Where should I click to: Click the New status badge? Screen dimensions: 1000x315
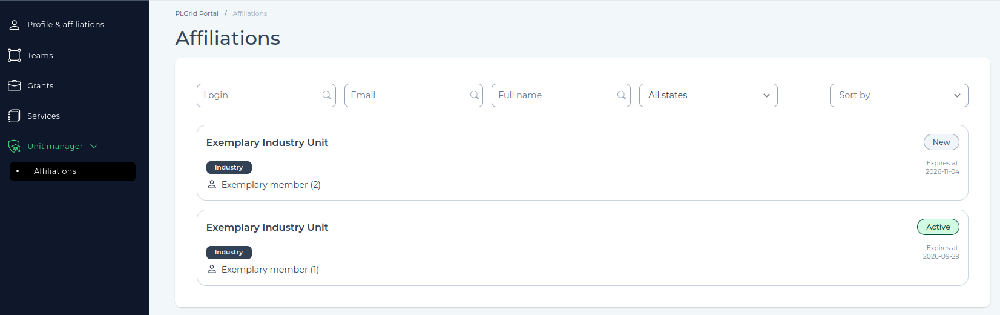point(941,142)
